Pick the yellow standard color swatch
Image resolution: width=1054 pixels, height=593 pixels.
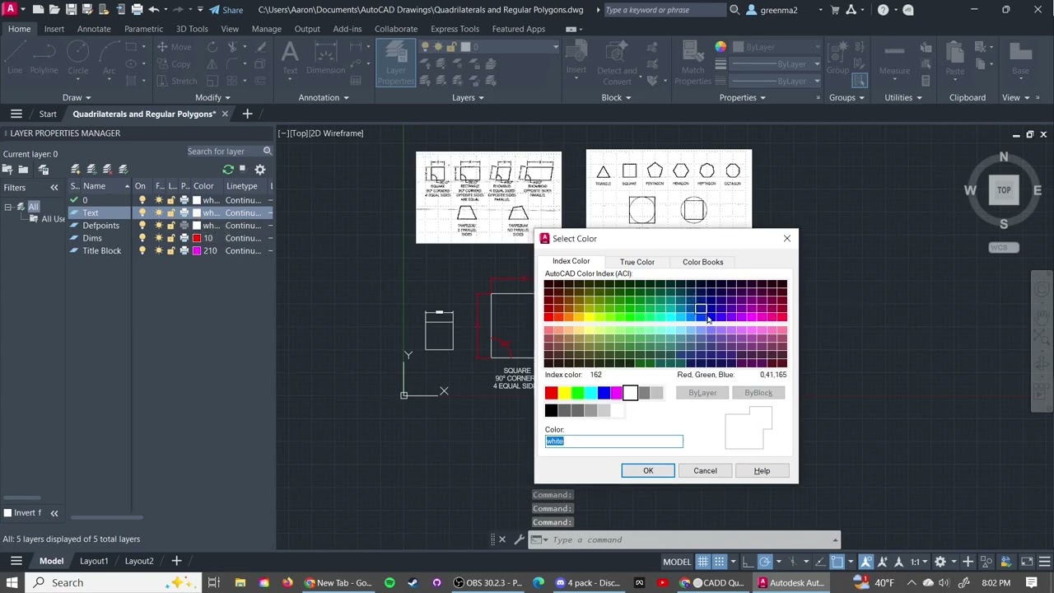tap(564, 394)
